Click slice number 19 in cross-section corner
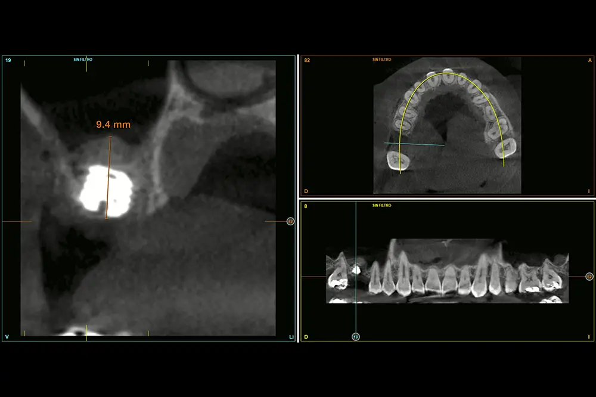Screen dimensions: 596x397 [8, 60]
